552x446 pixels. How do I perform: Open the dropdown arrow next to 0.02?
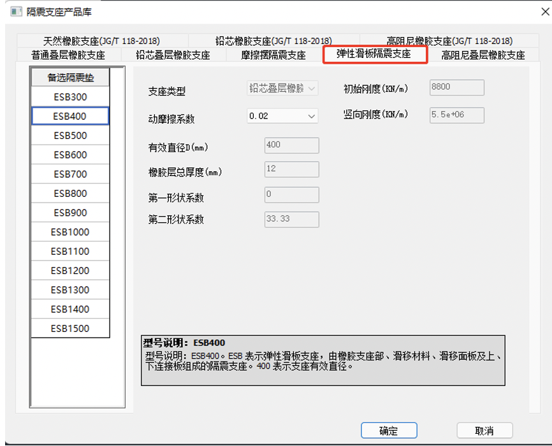(312, 115)
